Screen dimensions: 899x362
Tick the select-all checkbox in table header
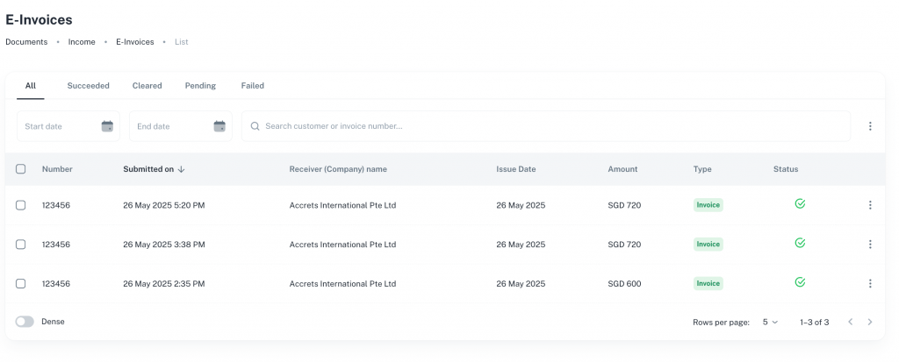click(21, 169)
